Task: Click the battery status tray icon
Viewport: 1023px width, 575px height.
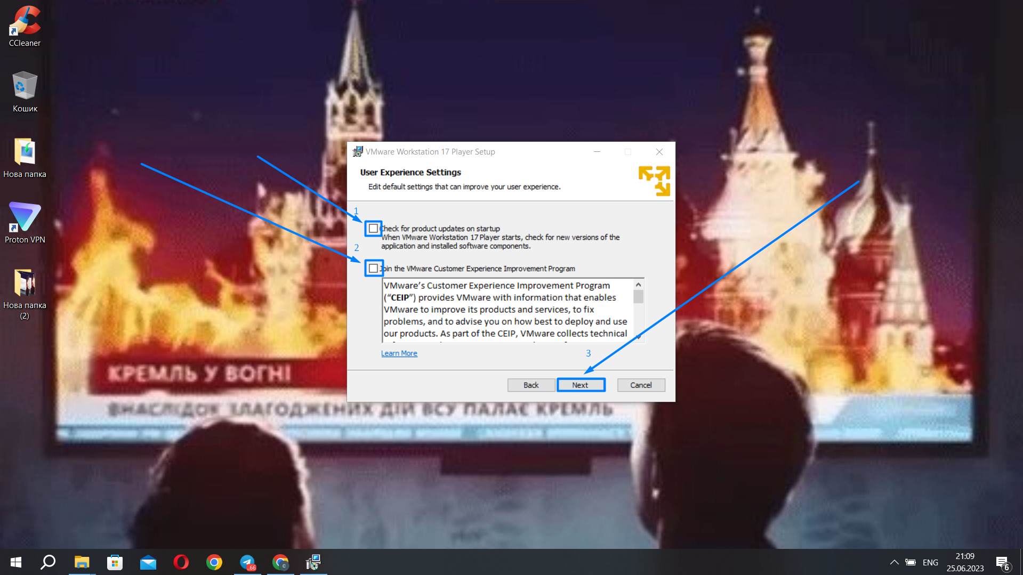Action: (x=911, y=562)
